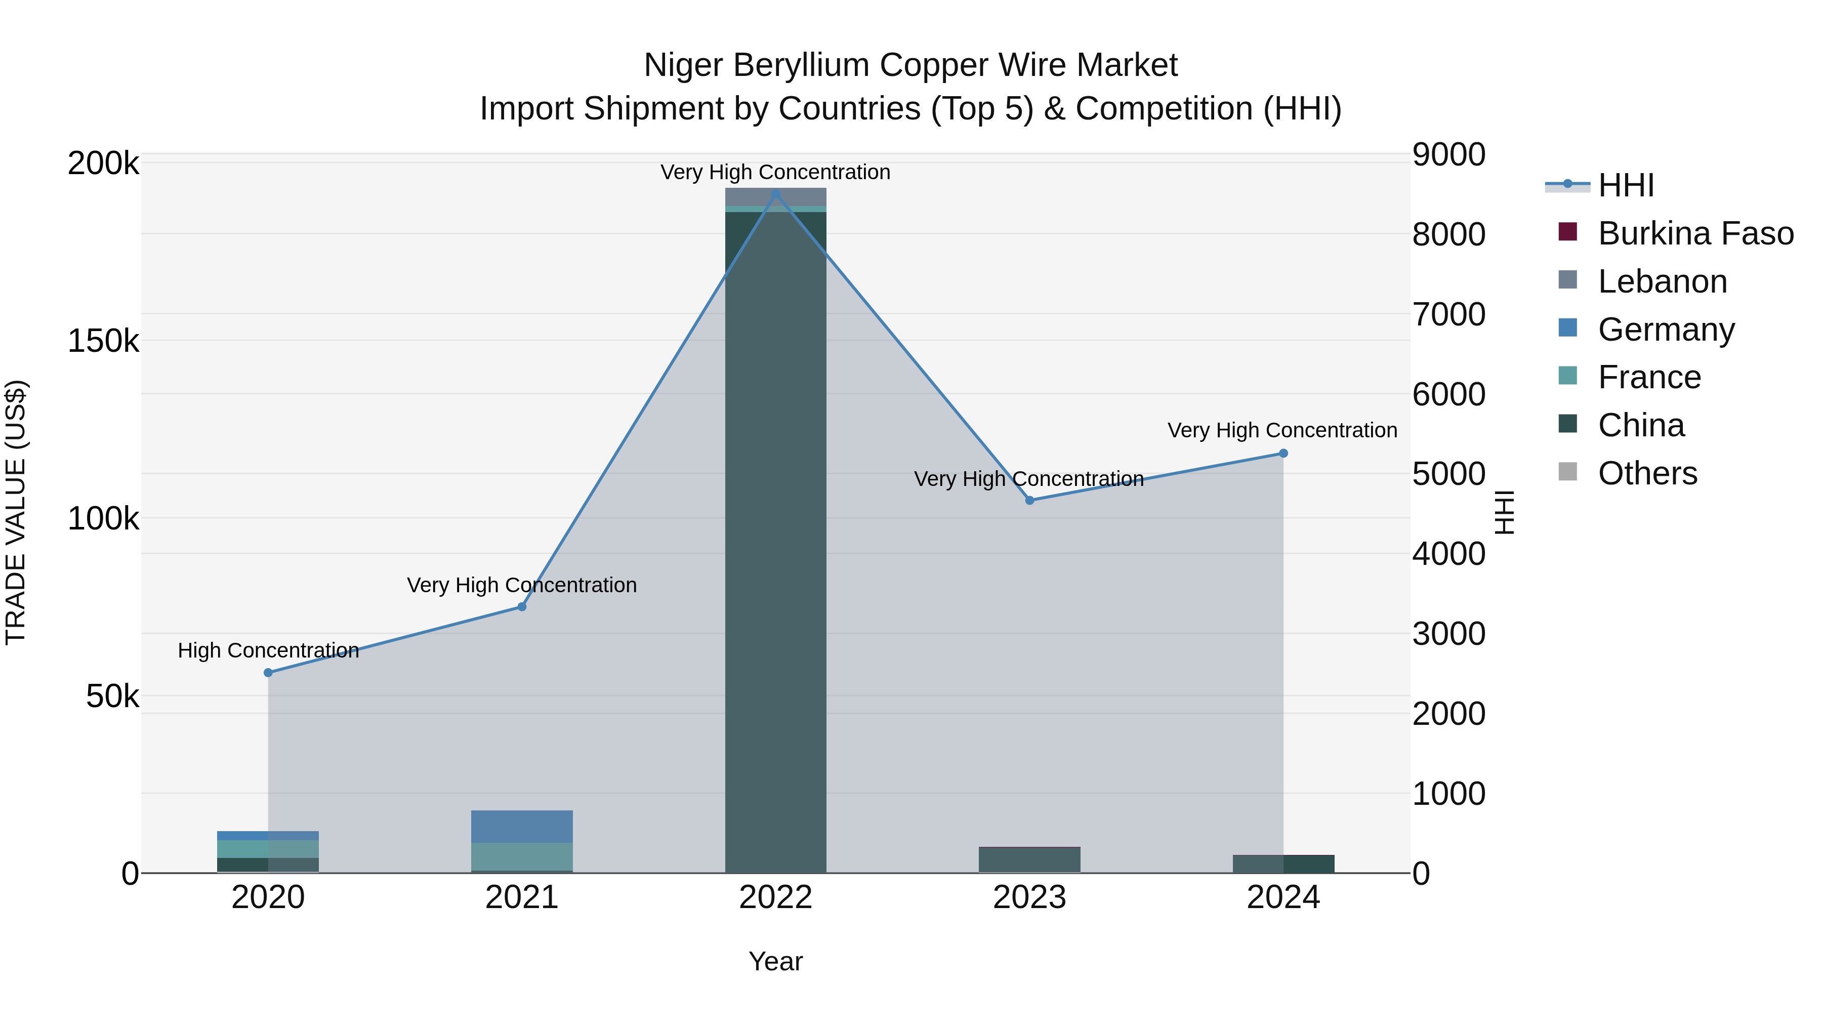Click the 'Year' axis title
The image size is (1822, 1025).
776,962
